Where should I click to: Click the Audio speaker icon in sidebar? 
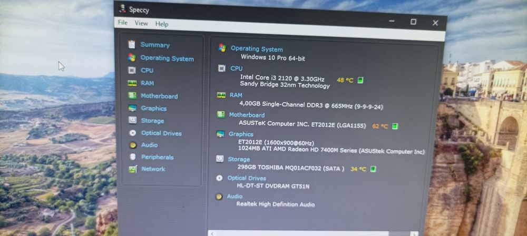(133, 145)
